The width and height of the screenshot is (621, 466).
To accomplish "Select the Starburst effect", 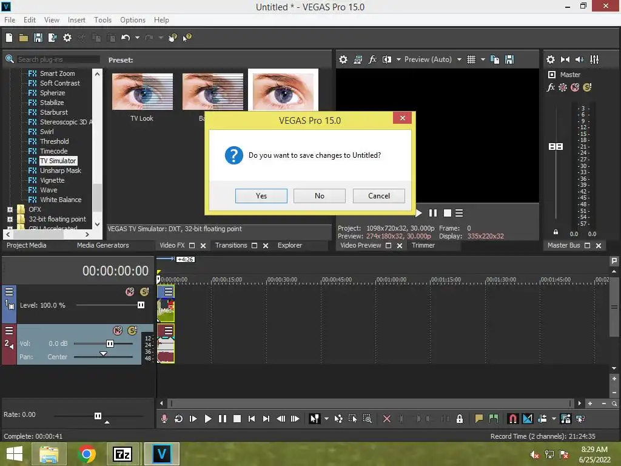I will [x=53, y=112].
